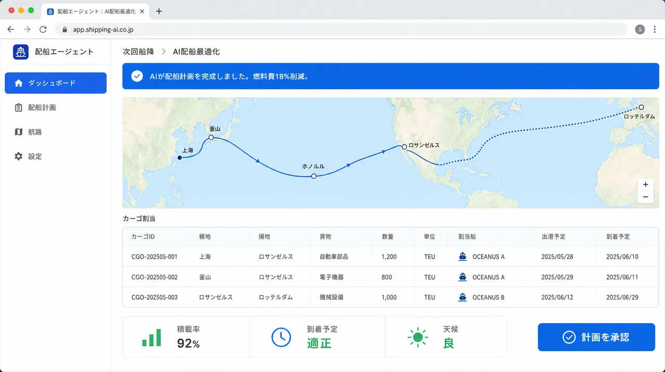Click the 機械設備 cargo cell

pyautogui.click(x=331, y=297)
